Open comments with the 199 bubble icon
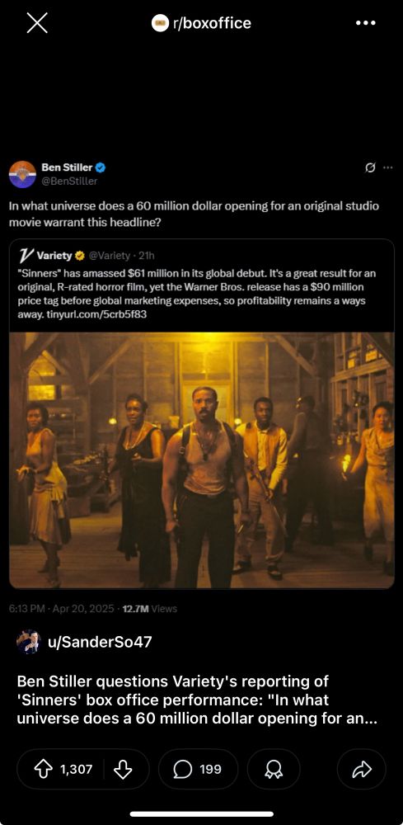 tap(198, 769)
